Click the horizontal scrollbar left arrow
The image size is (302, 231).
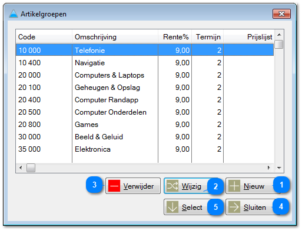21,168
